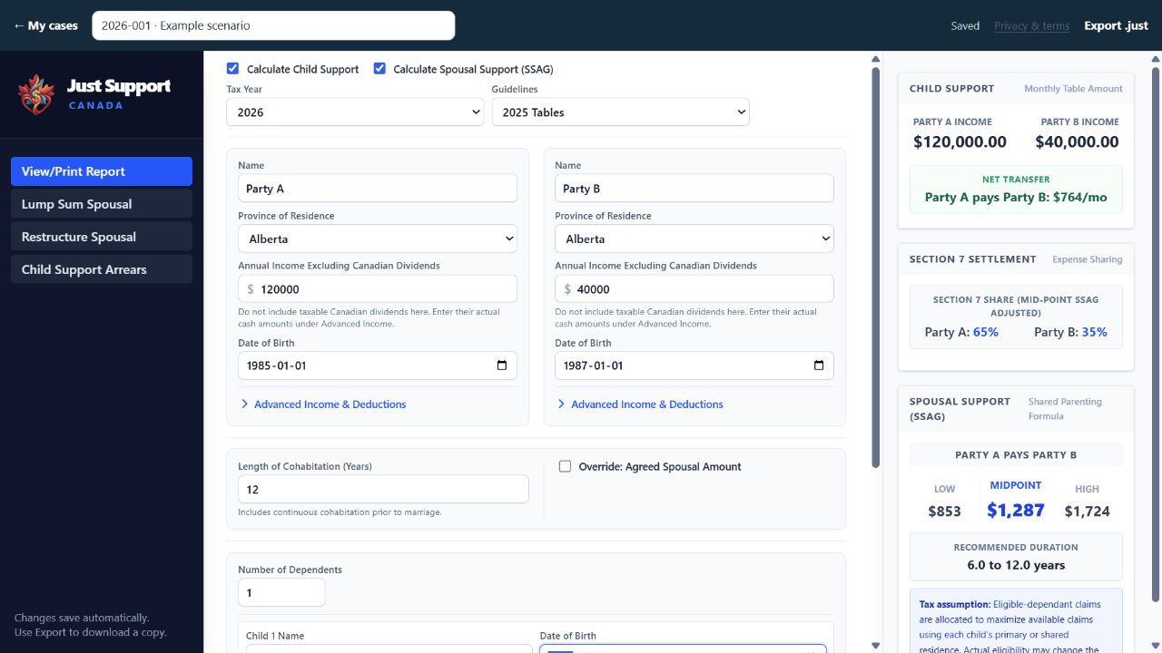Click Shared Parenting Formula label

pos(1065,409)
